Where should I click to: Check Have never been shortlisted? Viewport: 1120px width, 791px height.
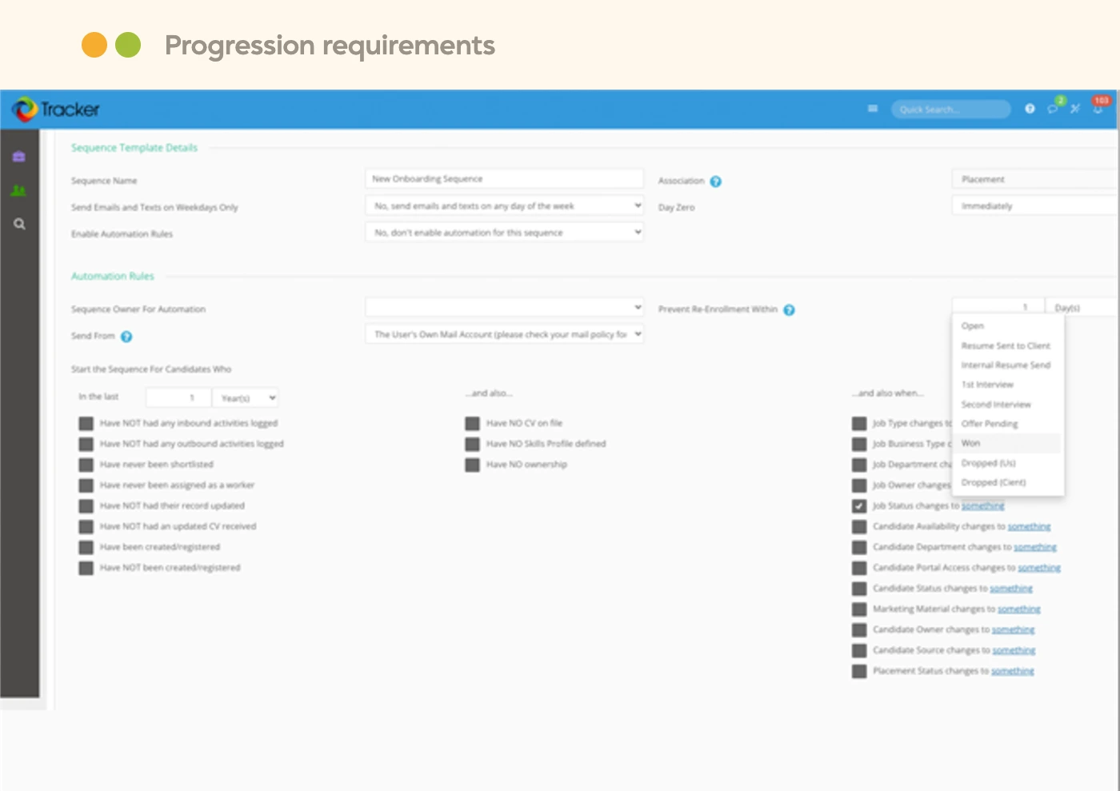[x=86, y=465]
